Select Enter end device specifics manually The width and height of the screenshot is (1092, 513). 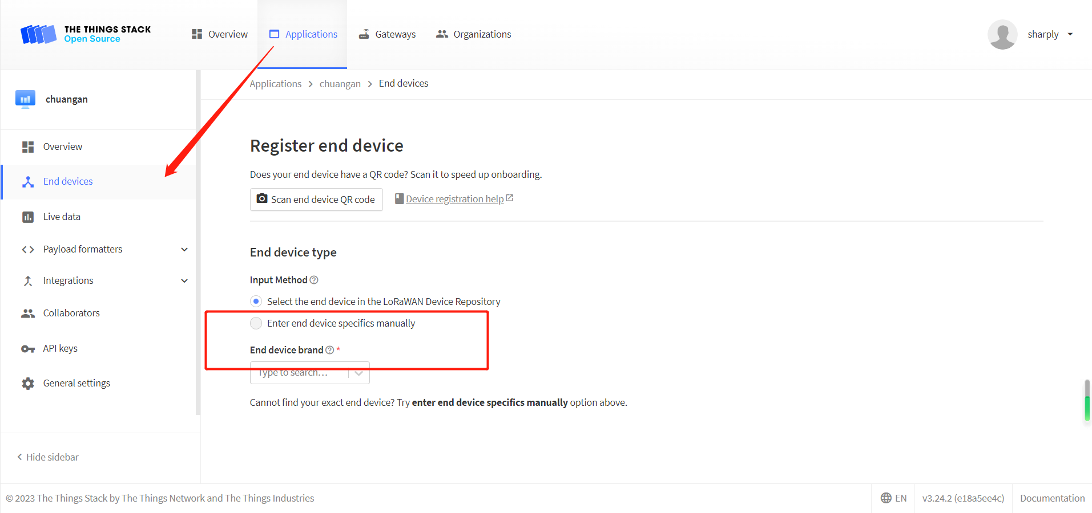(256, 323)
